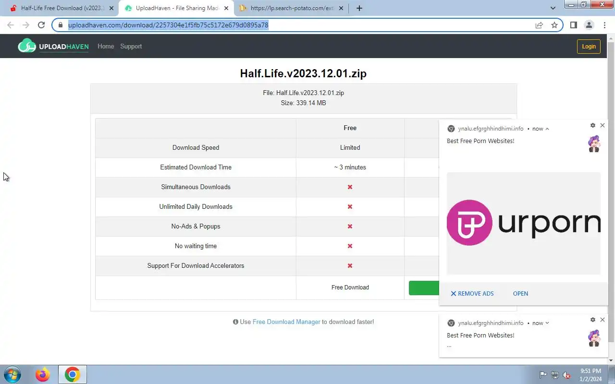Click the avatar image in bottom notification

tap(594, 338)
